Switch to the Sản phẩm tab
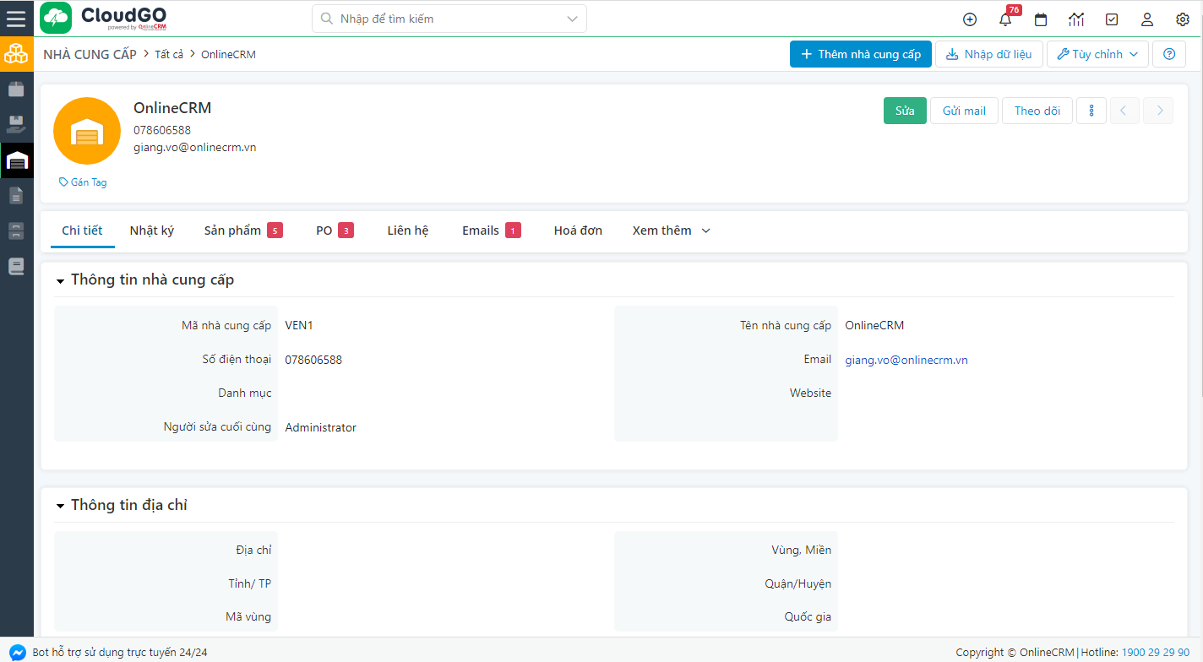This screenshot has width=1203, height=662. [x=233, y=230]
